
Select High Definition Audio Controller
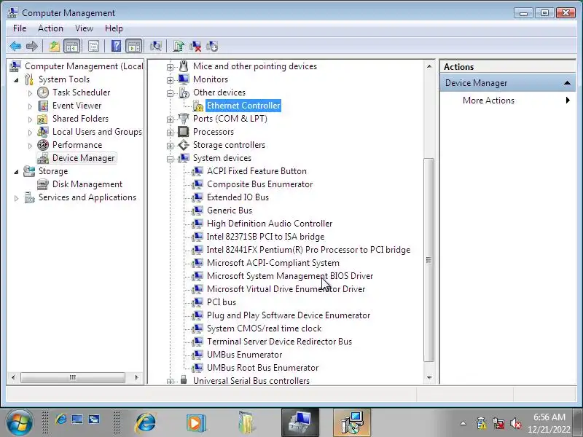pyautogui.click(x=270, y=224)
